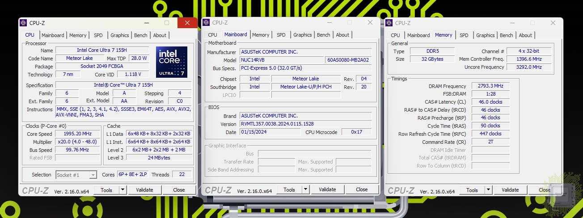583x218 pixels.
Task: Open the Mainboard tab in the Memory window
Action: pos(418,35)
